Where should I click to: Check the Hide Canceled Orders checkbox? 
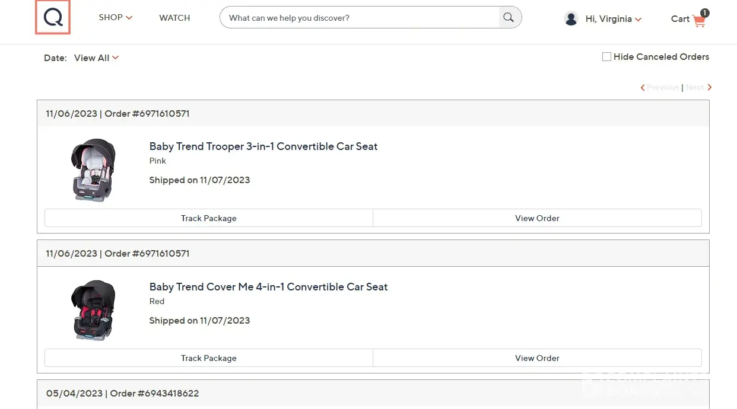pyautogui.click(x=606, y=57)
